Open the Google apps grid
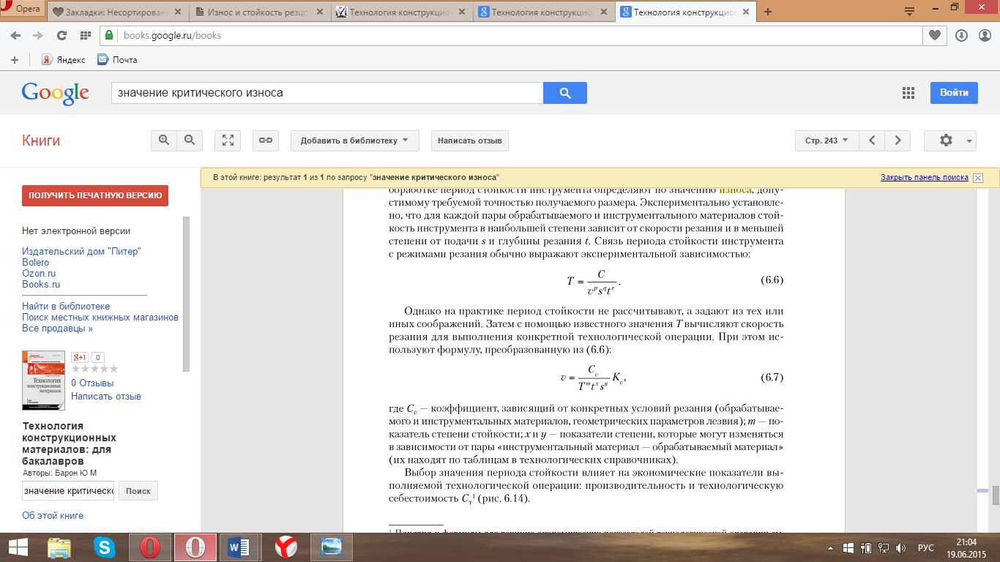 click(908, 93)
